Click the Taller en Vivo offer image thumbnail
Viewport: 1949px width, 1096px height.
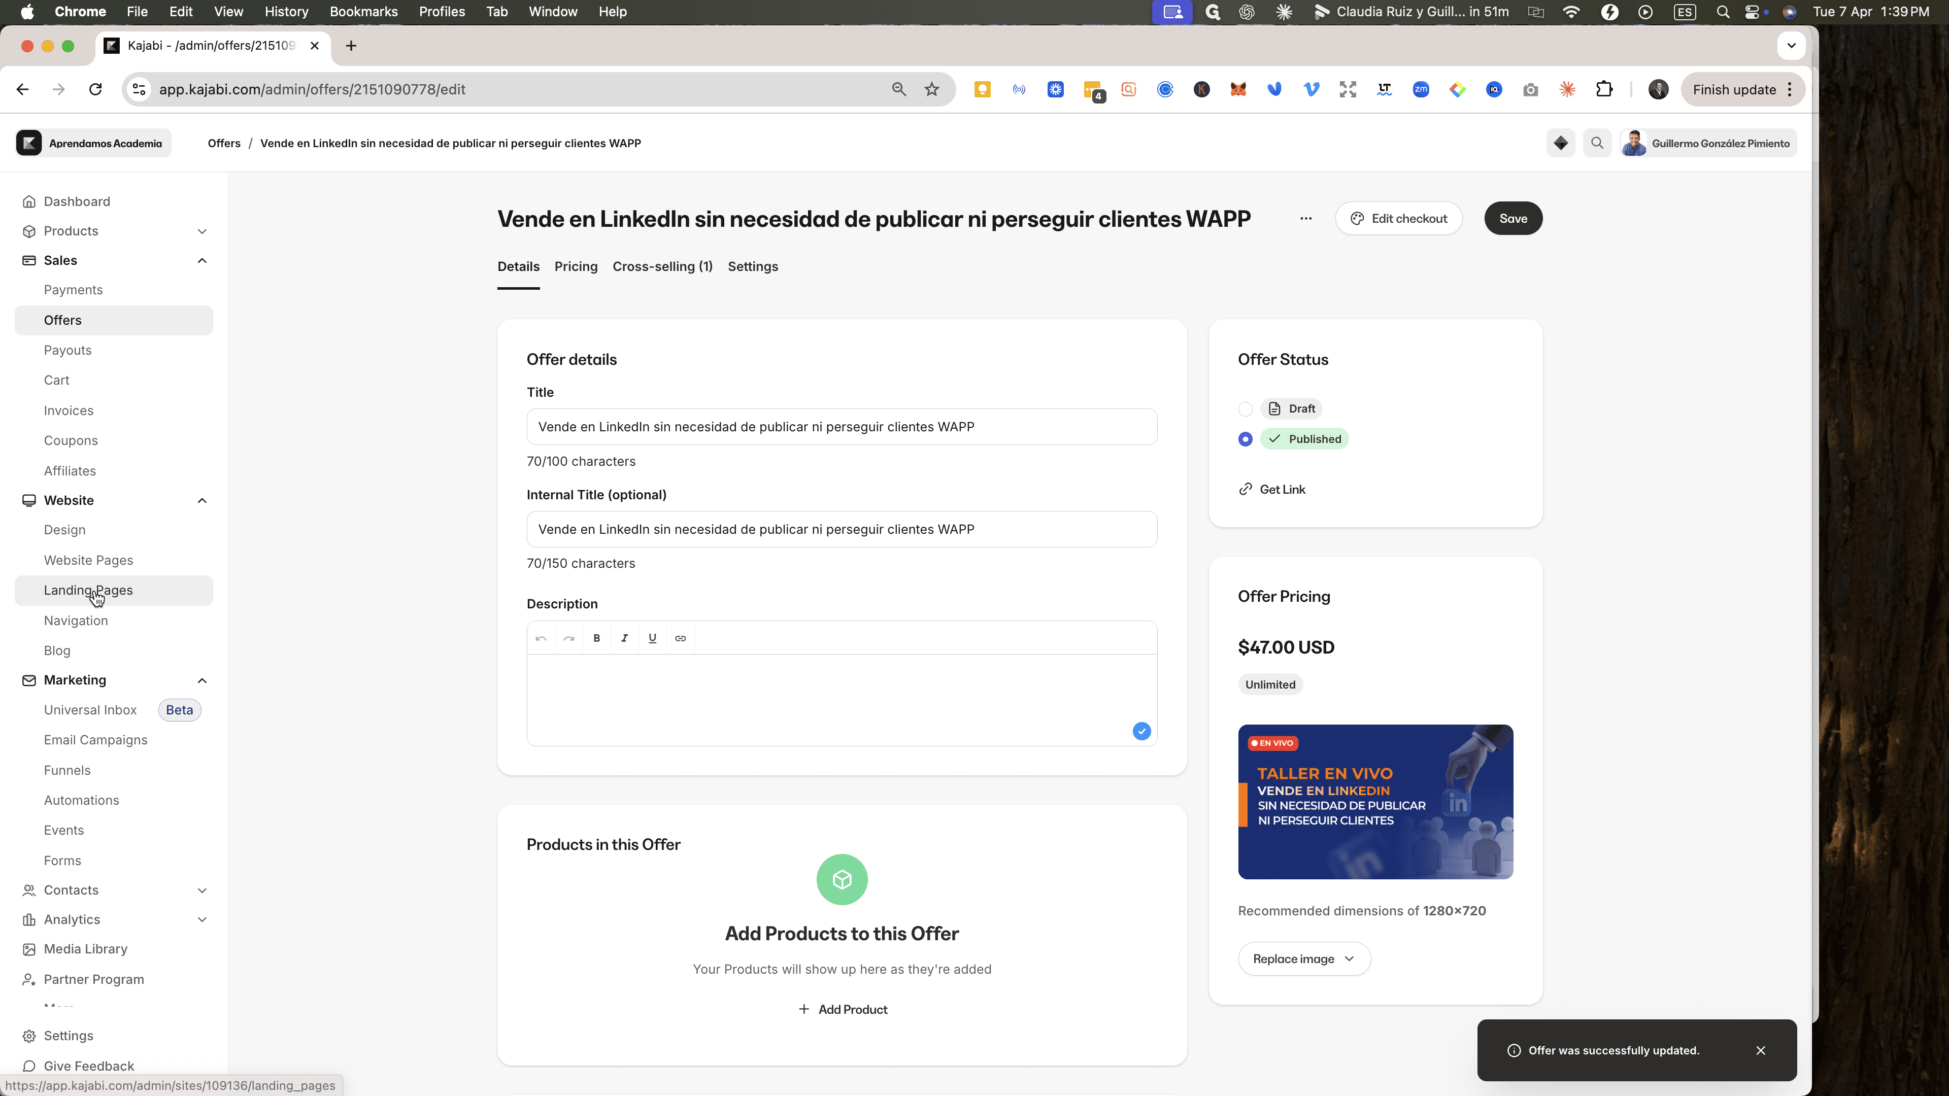(1375, 802)
